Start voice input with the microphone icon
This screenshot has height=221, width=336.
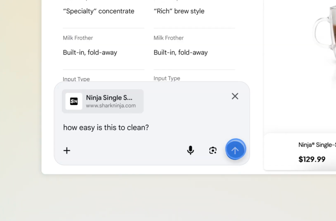pos(191,150)
